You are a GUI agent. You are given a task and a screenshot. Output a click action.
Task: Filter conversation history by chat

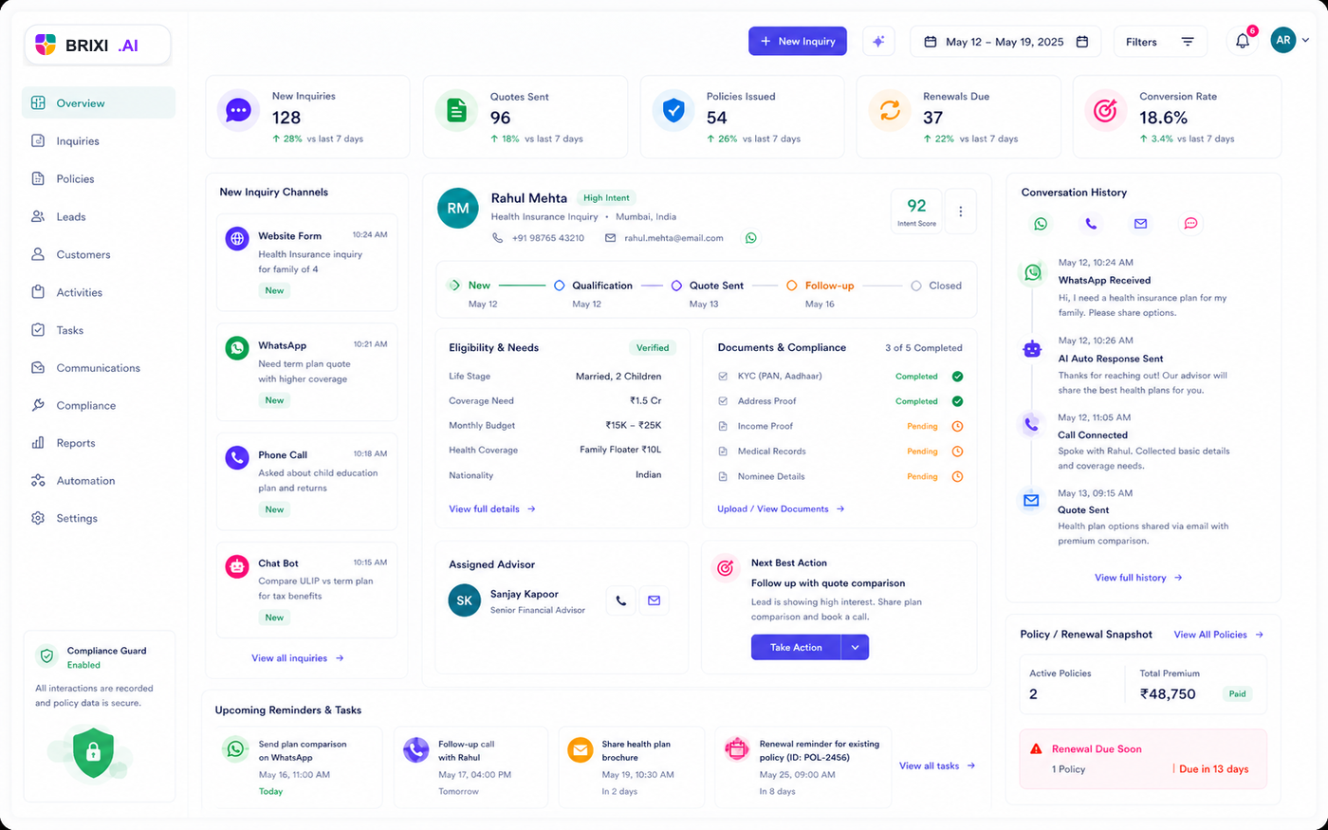click(1190, 224)
